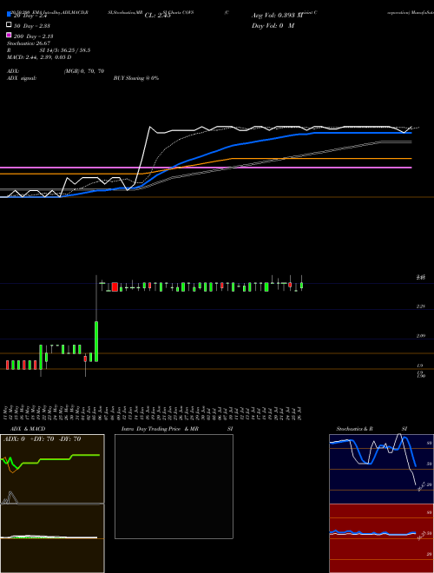Click the '(MGR) 0, 70, 70' ADX values

pyautogui.click(x=84, y=71)
